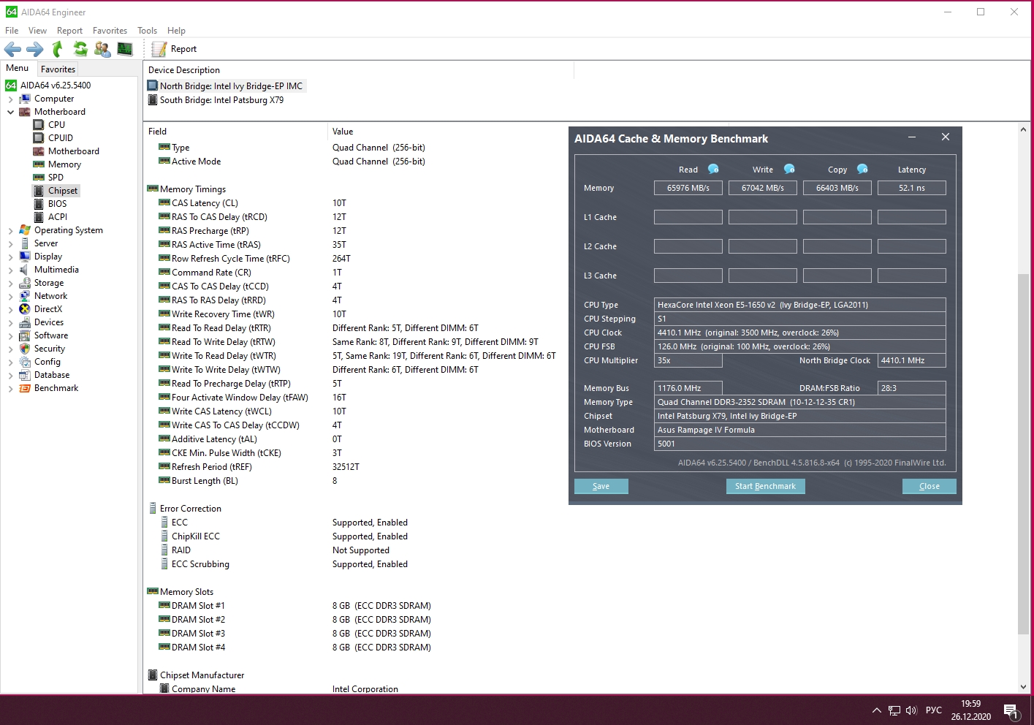
Task: Open the BIOS page in the tree
Action: tap(57, 204)
